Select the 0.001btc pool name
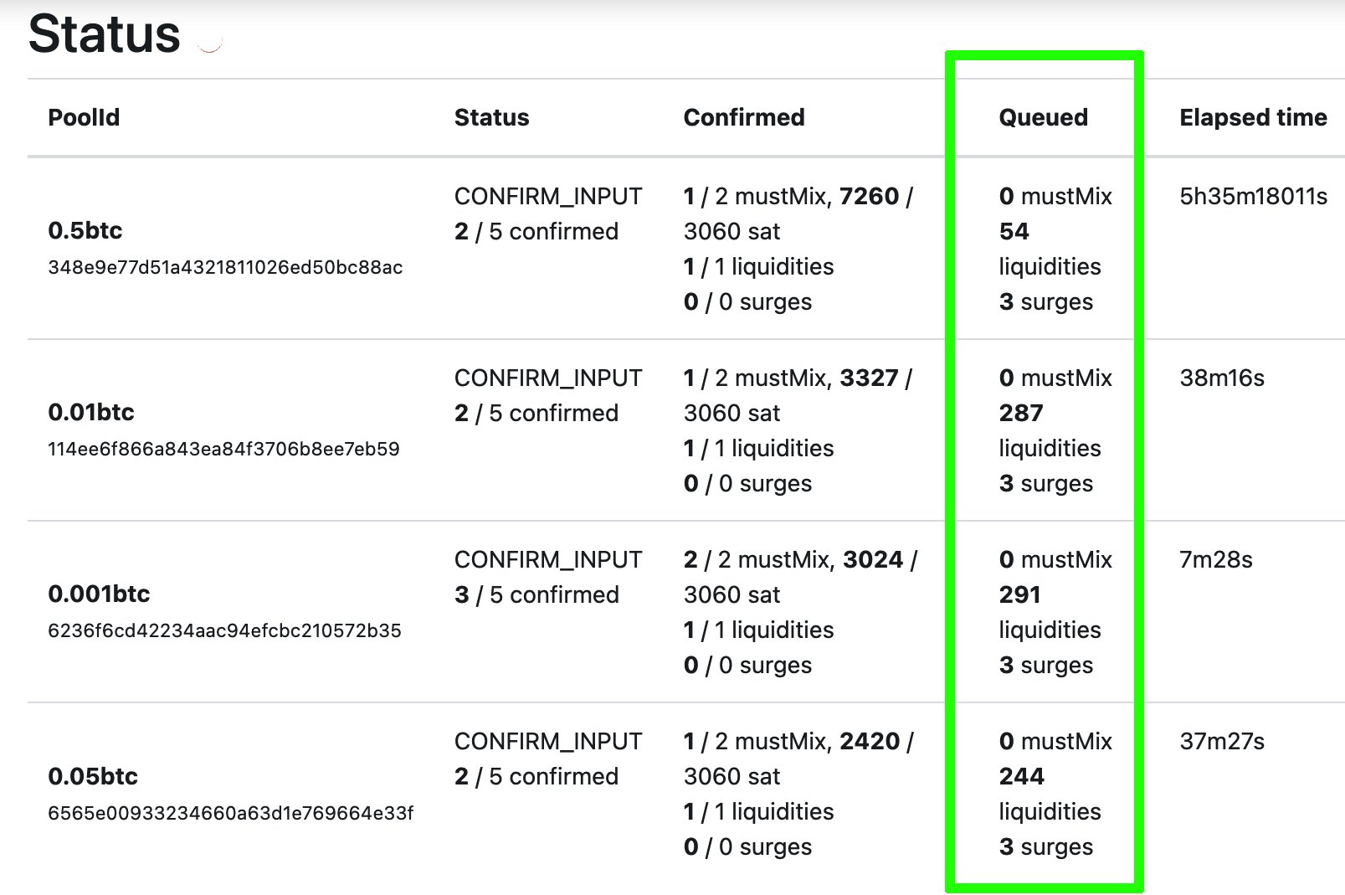 click(99, 594)
